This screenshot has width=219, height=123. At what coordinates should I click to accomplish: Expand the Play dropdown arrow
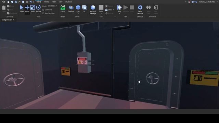pyautogui.click(x=119, y=14)
